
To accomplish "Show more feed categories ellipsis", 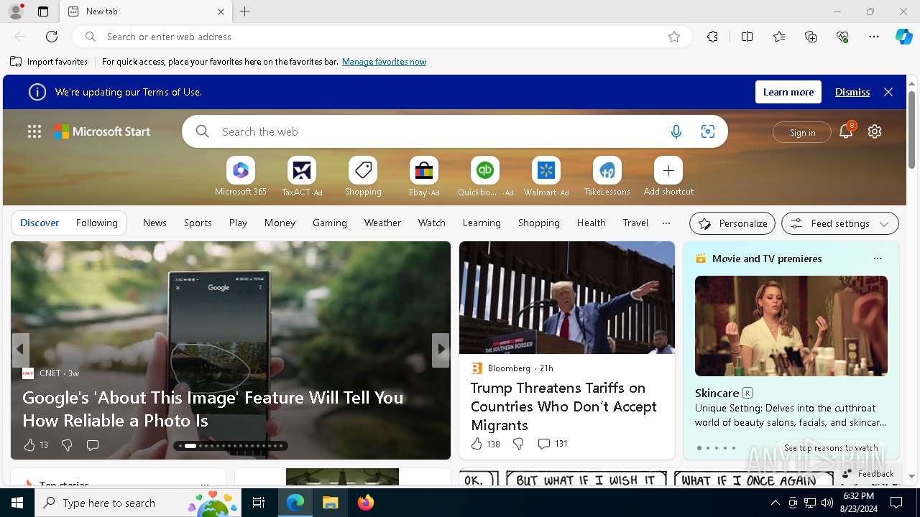I will pos(666,223).
